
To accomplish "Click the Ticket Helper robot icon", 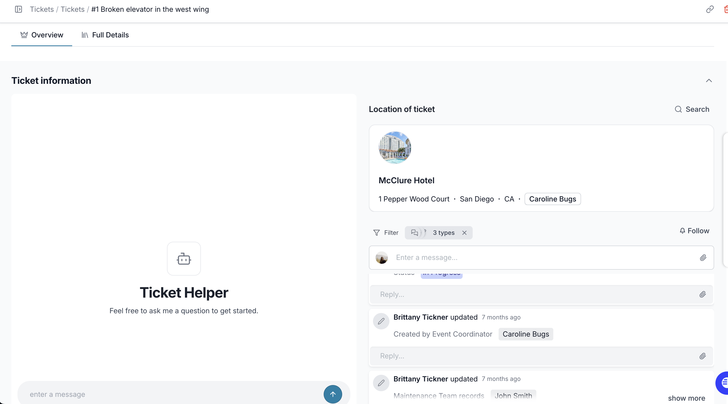I will pyautogui.click(x=184, y=259).
